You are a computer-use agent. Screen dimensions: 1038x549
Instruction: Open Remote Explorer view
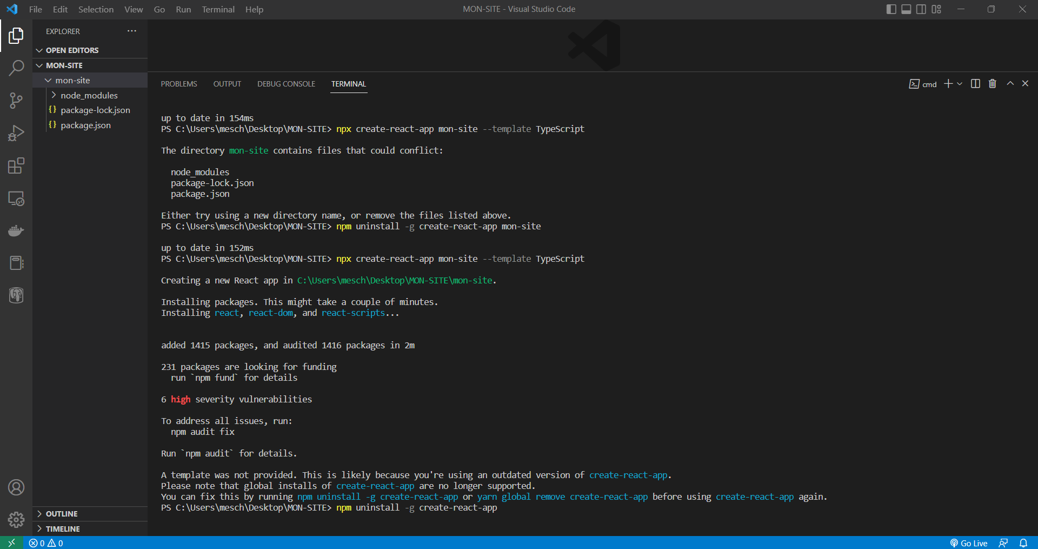coord(16,198)
